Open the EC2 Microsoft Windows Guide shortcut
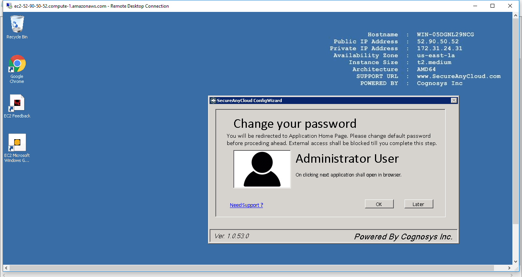The image size is (522, 277). point(17,143)
